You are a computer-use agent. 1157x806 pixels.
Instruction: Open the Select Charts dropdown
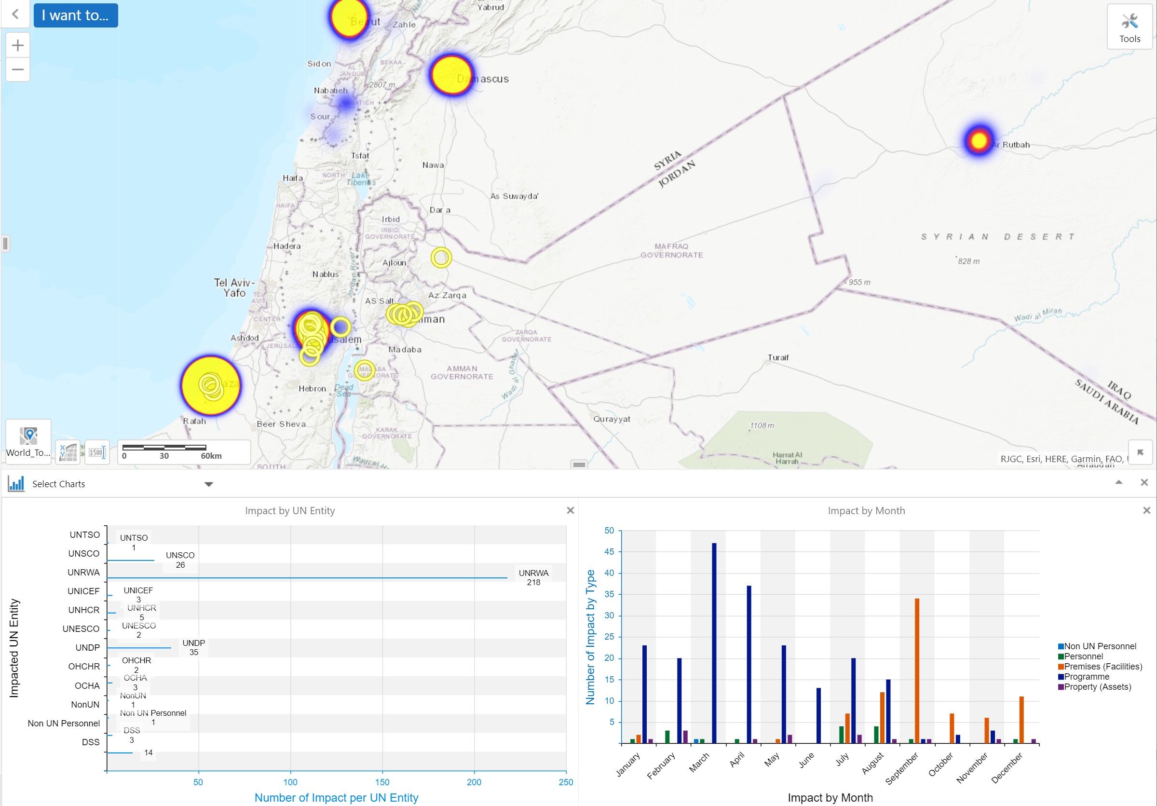[209, 484]
